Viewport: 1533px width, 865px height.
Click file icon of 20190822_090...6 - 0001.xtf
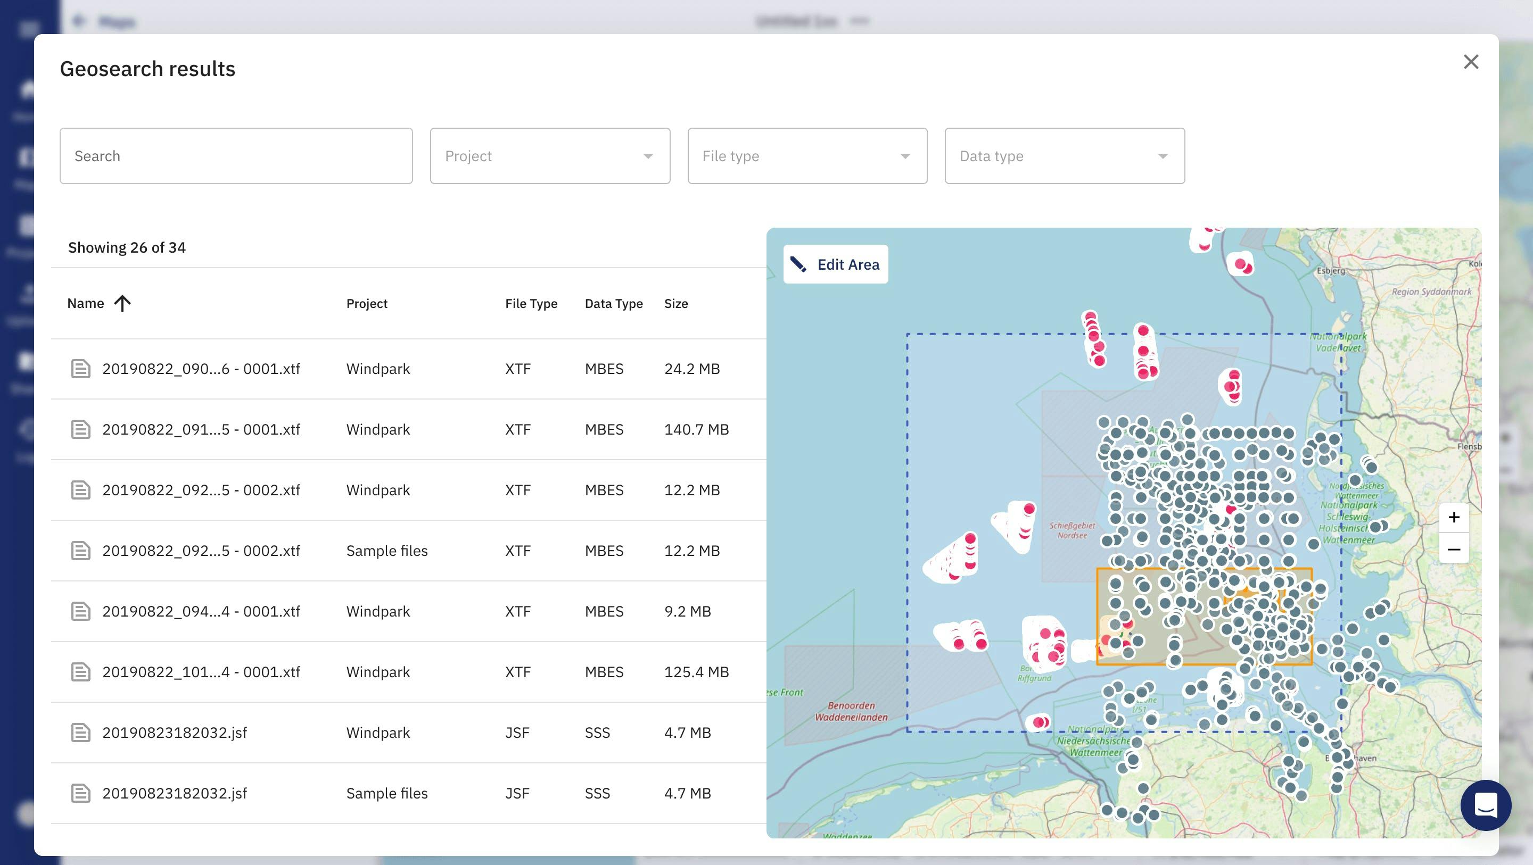(x=81, y=369)
